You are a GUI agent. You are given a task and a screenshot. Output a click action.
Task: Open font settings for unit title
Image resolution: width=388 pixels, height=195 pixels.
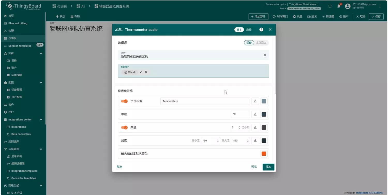tap(255, 101)
